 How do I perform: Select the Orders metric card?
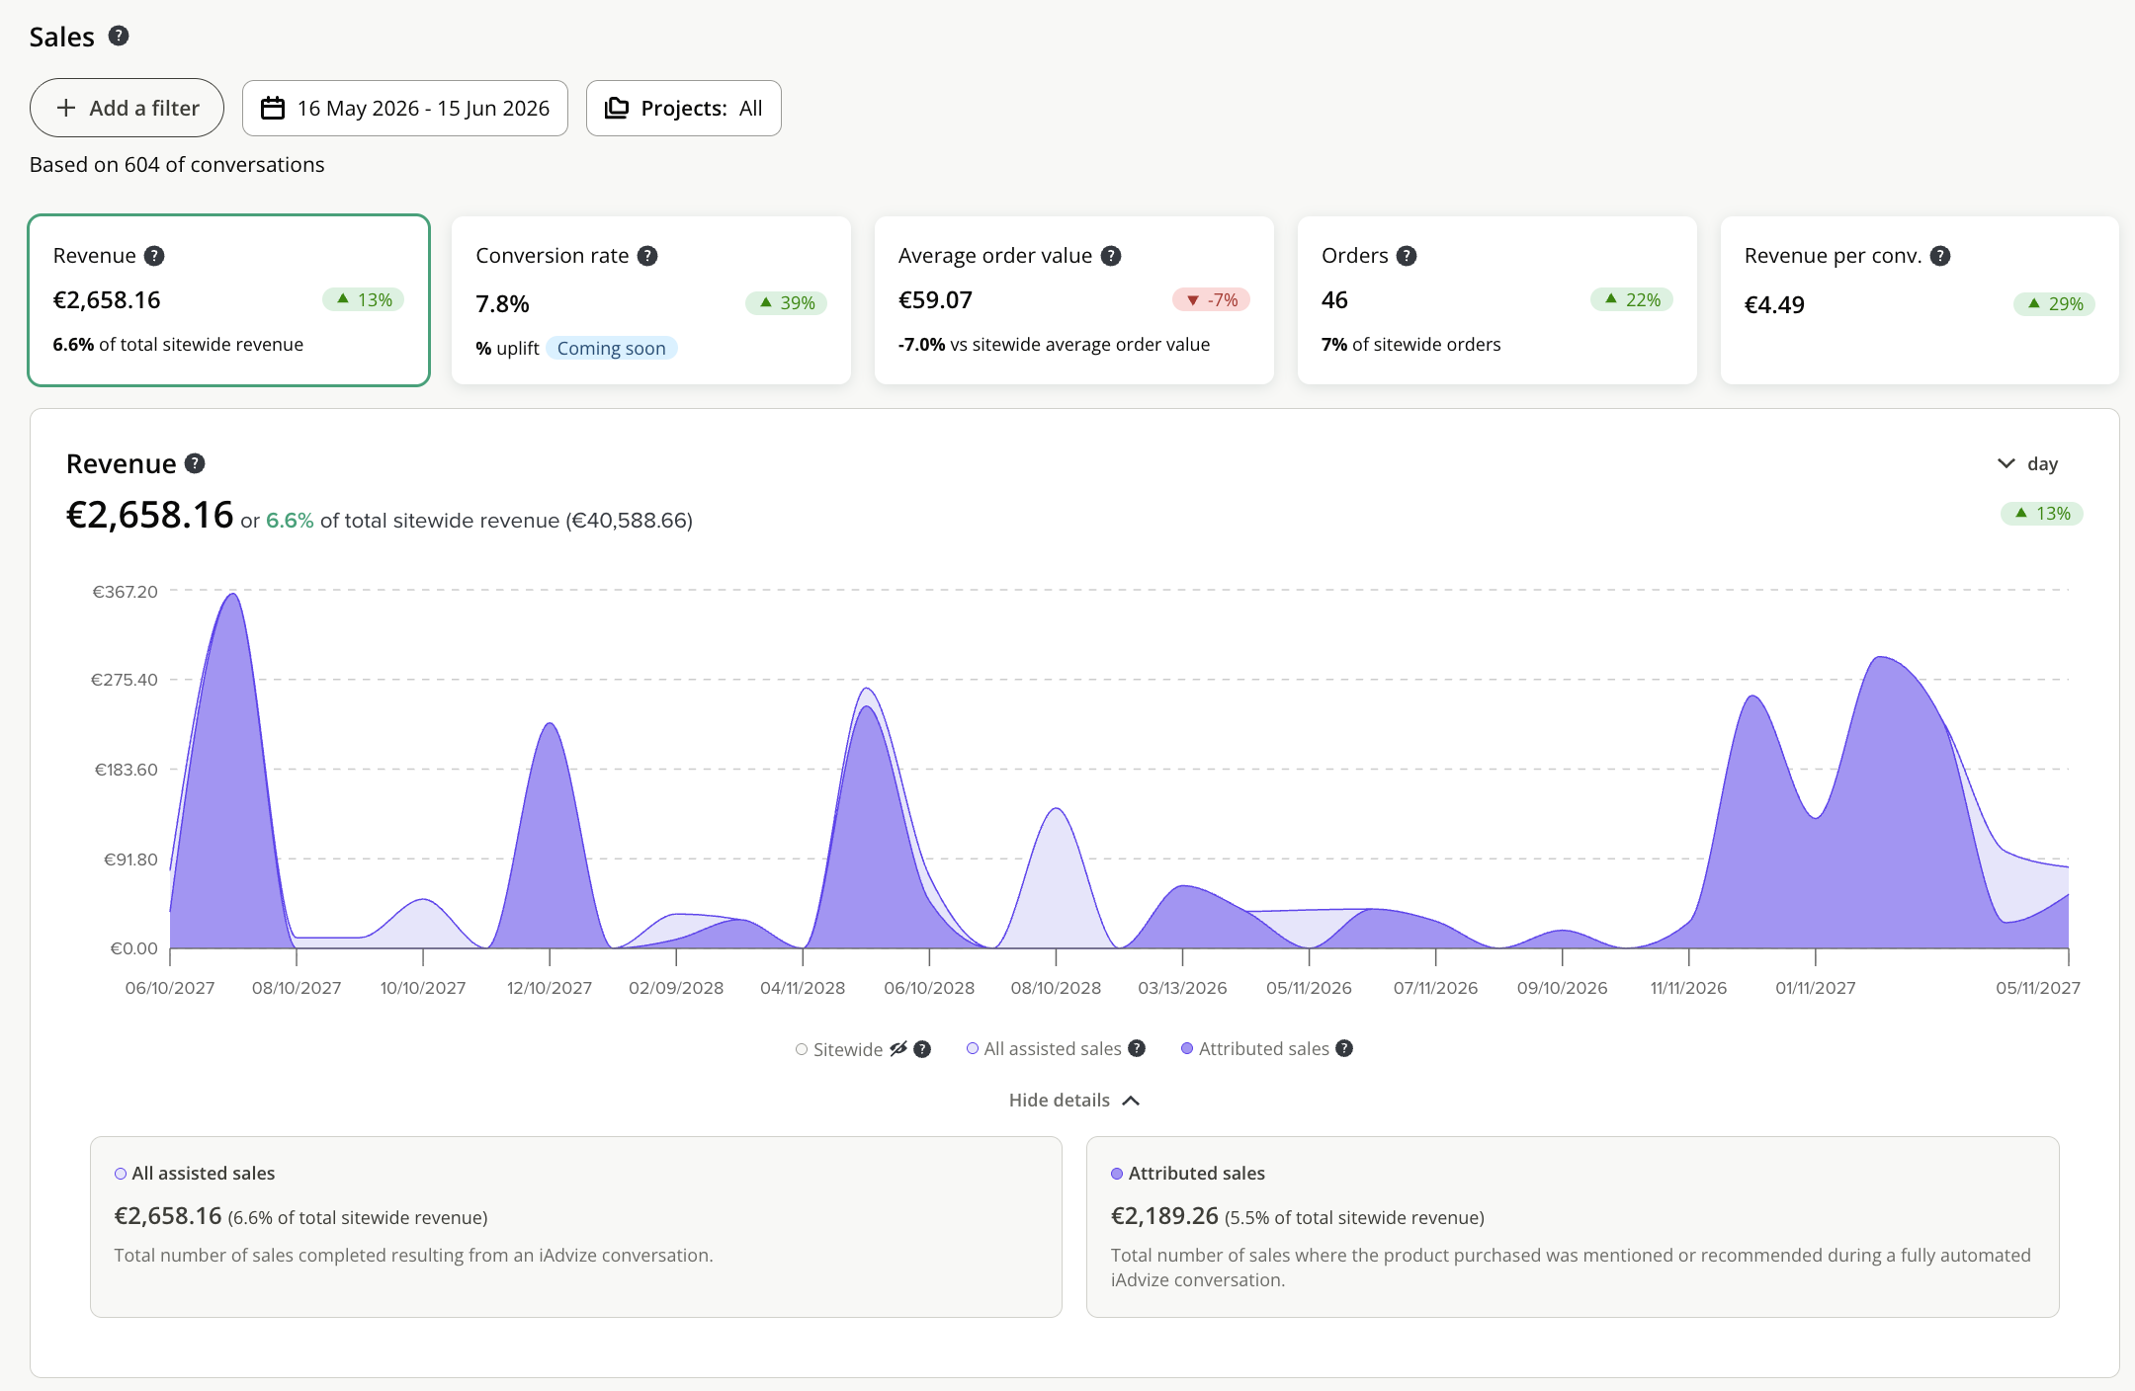tap(1496, 300)
